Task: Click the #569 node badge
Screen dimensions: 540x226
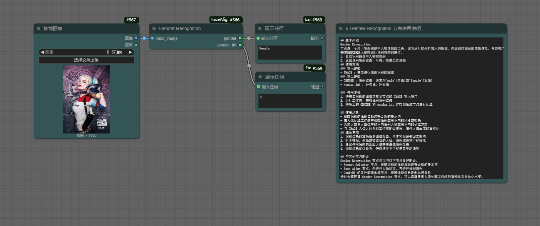Action: pyautogui.click(x=314, y=68)
